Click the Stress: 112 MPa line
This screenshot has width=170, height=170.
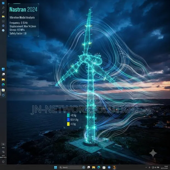tap(17, 30)
